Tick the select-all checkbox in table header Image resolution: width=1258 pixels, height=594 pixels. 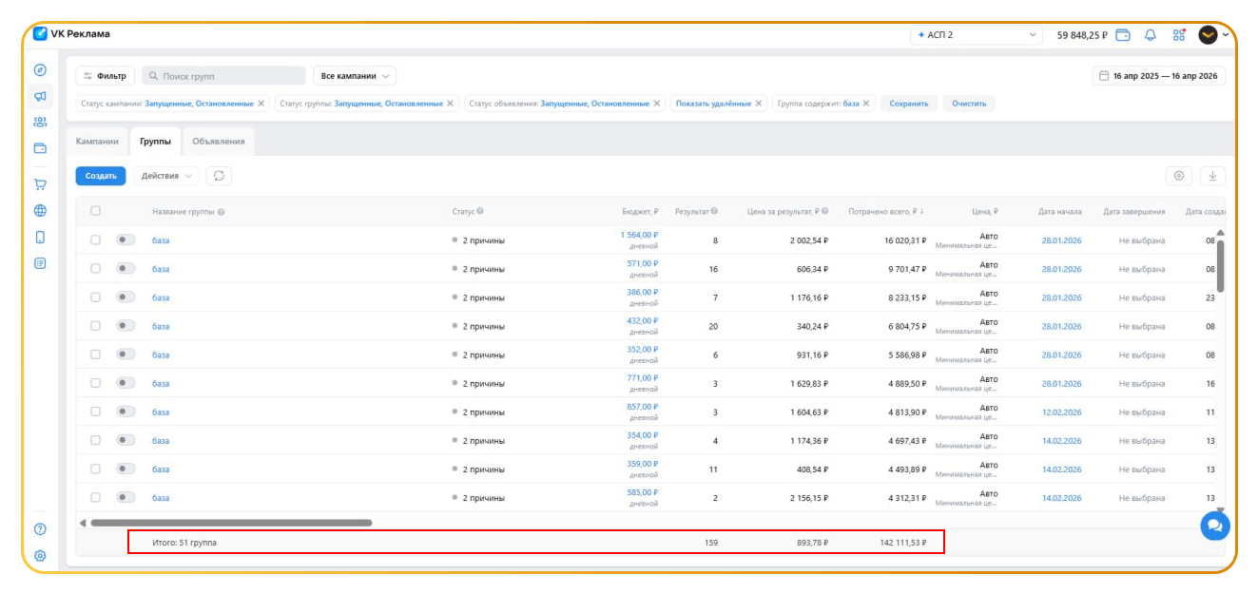(x=95, y=211)
